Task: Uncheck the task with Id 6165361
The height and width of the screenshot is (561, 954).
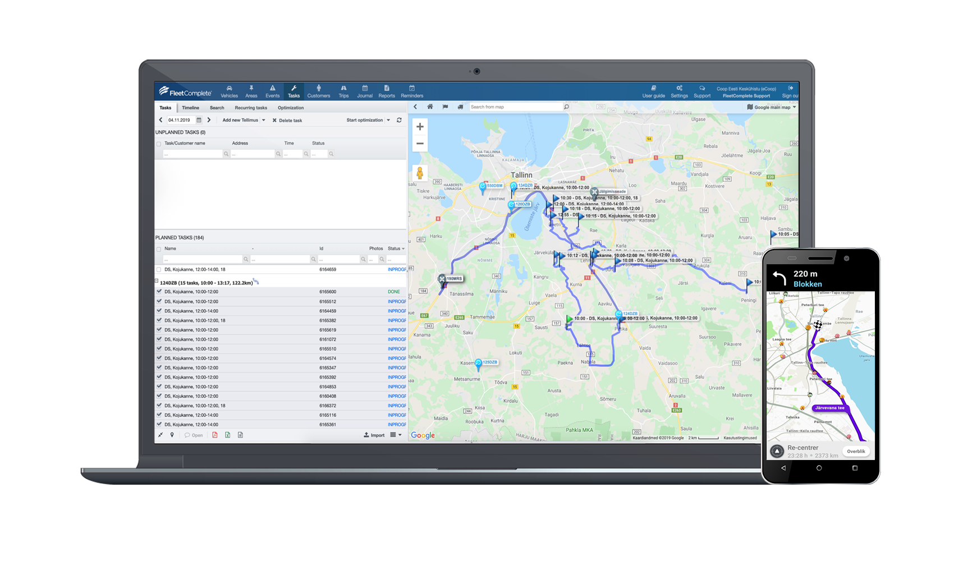Action: pos(159,424)
